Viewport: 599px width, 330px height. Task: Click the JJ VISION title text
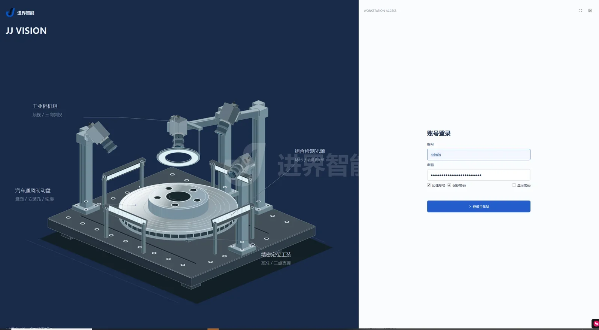[x=26, y=31]
